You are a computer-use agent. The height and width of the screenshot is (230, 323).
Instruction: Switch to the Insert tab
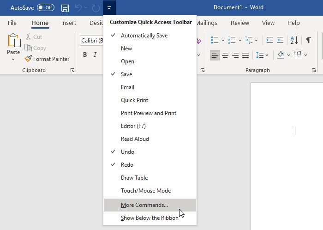(69, 23)
